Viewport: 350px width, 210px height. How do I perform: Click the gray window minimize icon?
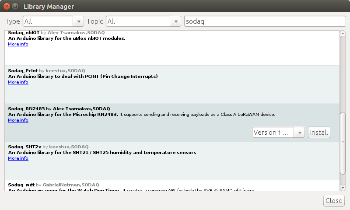click(x=15, y=6)
